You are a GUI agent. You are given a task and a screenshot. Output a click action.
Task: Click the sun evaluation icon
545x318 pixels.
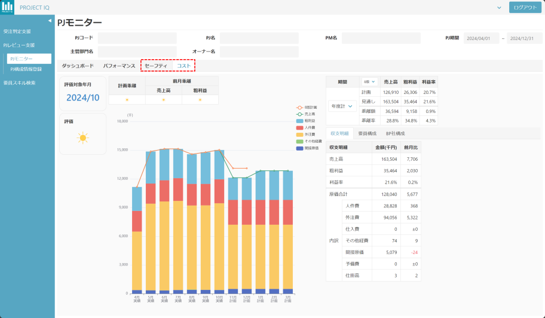[83, 138]
